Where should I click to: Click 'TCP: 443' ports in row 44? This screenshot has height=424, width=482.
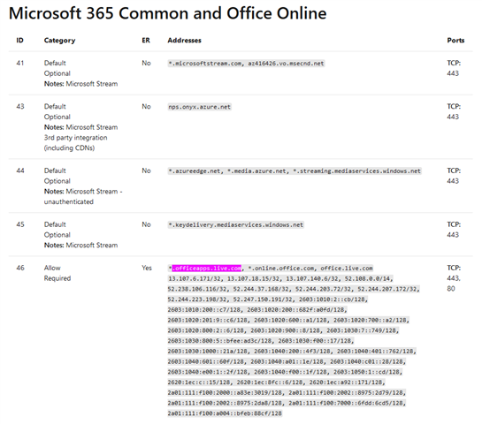[454, 176]
